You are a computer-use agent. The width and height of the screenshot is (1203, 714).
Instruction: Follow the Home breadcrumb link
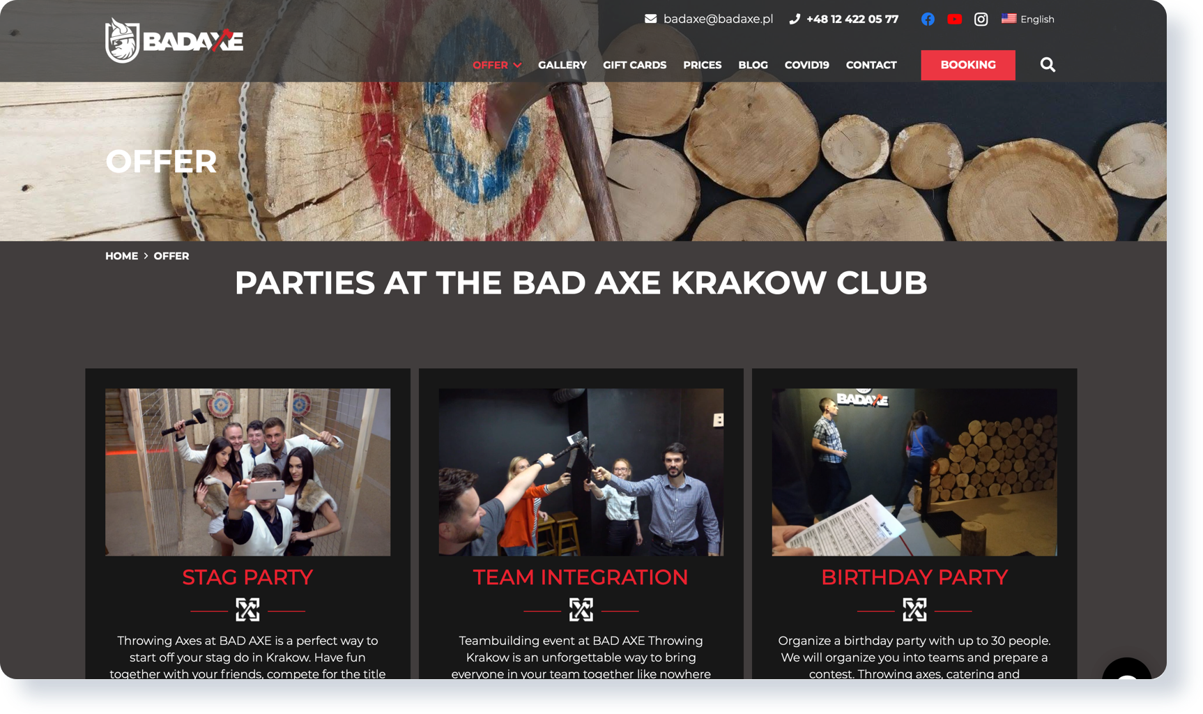[121, 256]
